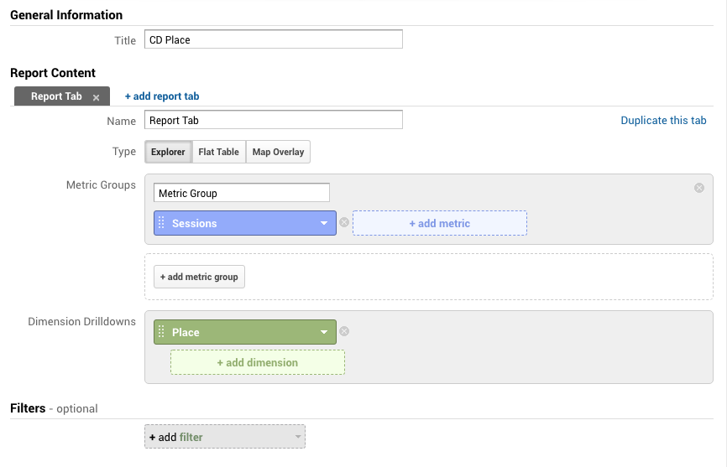
Task: Click the add dimension placeholder
Action: tap(257, 362)
